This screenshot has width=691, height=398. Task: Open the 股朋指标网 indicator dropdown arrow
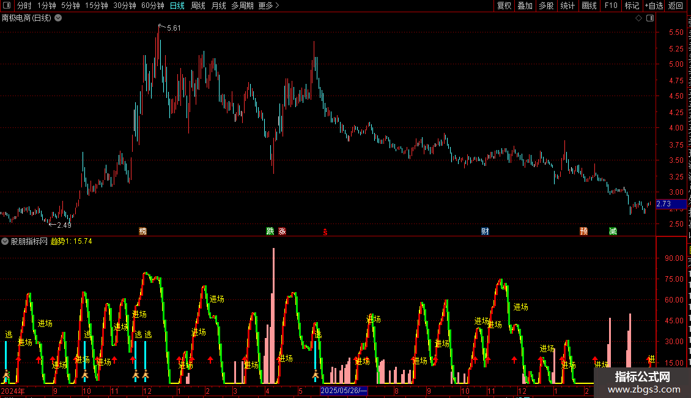5,241
